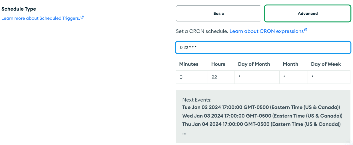Click the Minutes cell showing 0
The image size is (353, 145).
(192, 77)
